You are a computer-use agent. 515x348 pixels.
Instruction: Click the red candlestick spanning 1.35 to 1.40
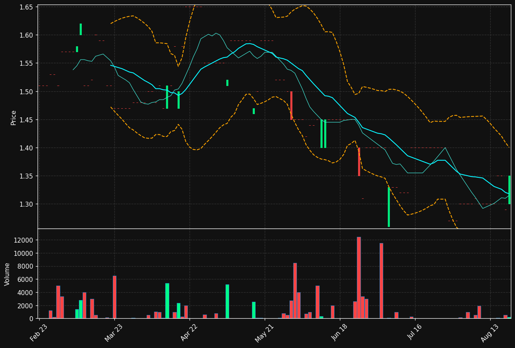click(x=359, y=162)
